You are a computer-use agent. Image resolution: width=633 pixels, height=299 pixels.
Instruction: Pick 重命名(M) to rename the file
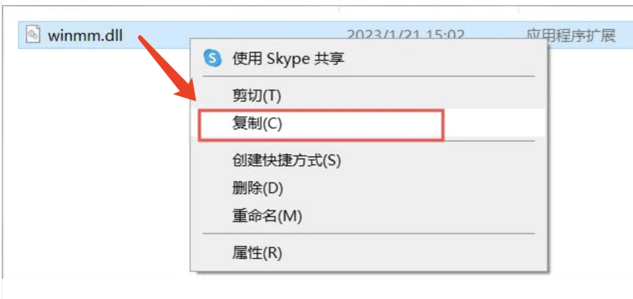click(x=267, y=216)
